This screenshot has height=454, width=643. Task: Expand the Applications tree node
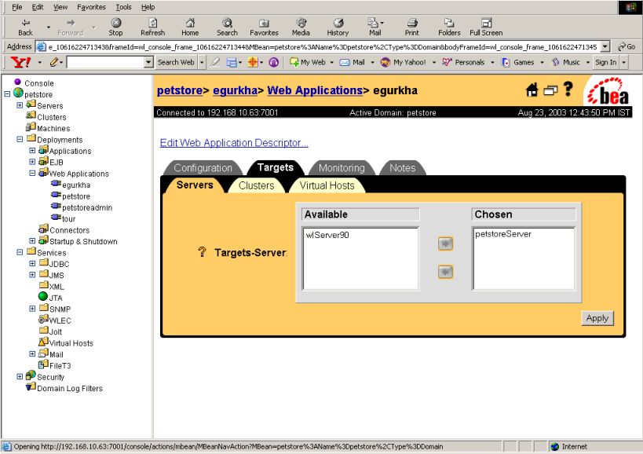32,151
